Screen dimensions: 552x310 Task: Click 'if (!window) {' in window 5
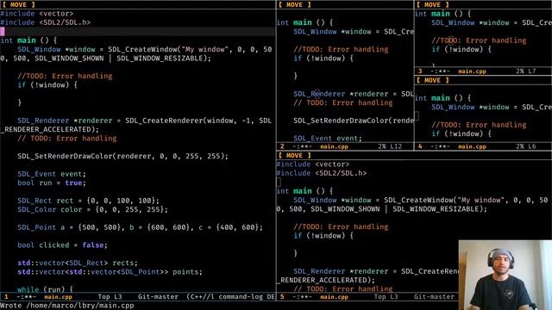(323, 236)
